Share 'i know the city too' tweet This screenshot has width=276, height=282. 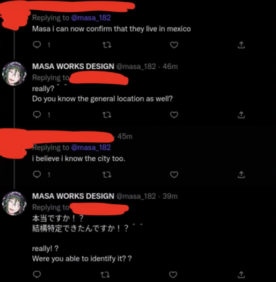coord(241,175)
